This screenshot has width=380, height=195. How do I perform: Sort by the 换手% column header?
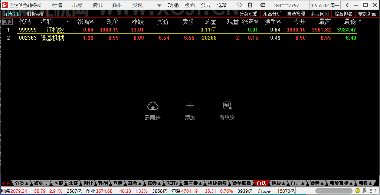[272, 22]
